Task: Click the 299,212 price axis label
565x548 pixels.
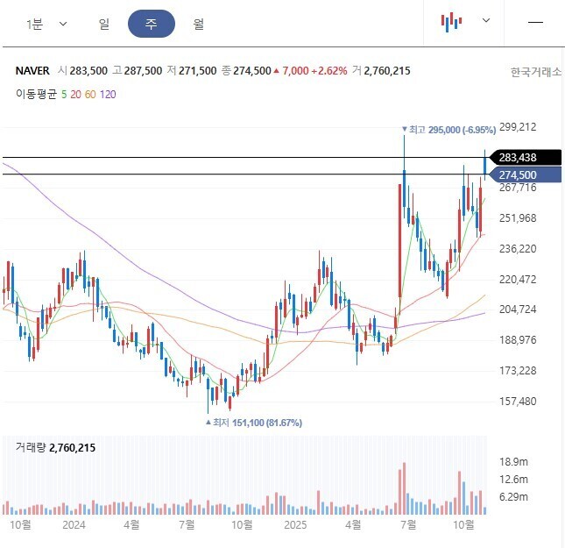Action: pyautogui.click(x=518, y=127)
